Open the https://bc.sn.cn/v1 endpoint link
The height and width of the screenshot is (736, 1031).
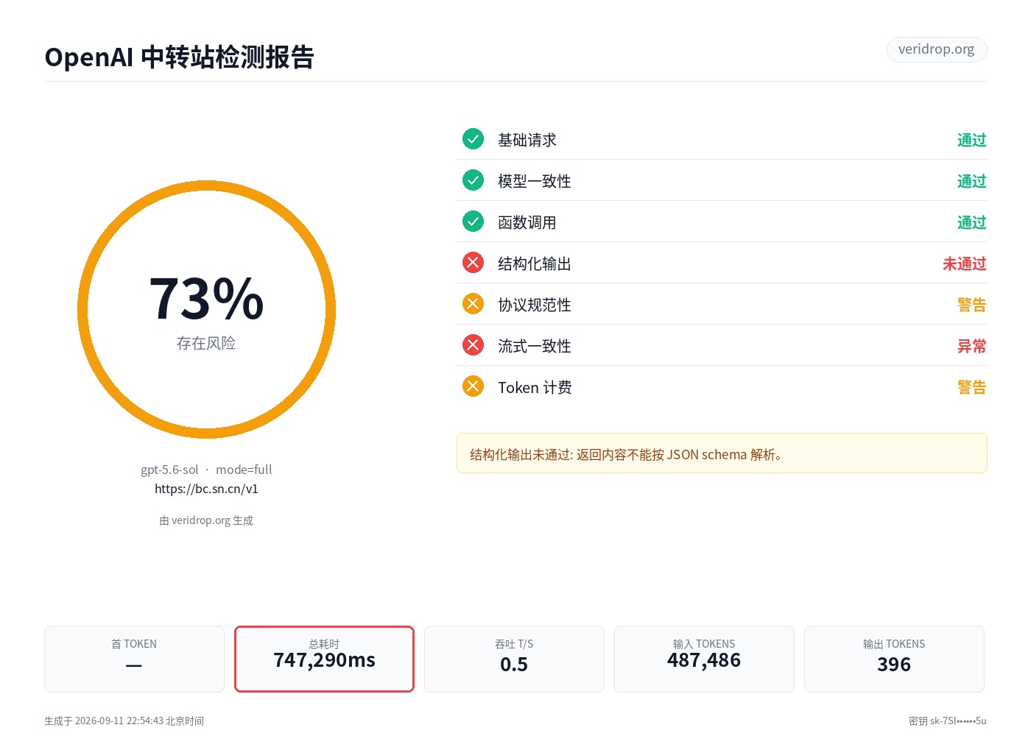[206, 489]
